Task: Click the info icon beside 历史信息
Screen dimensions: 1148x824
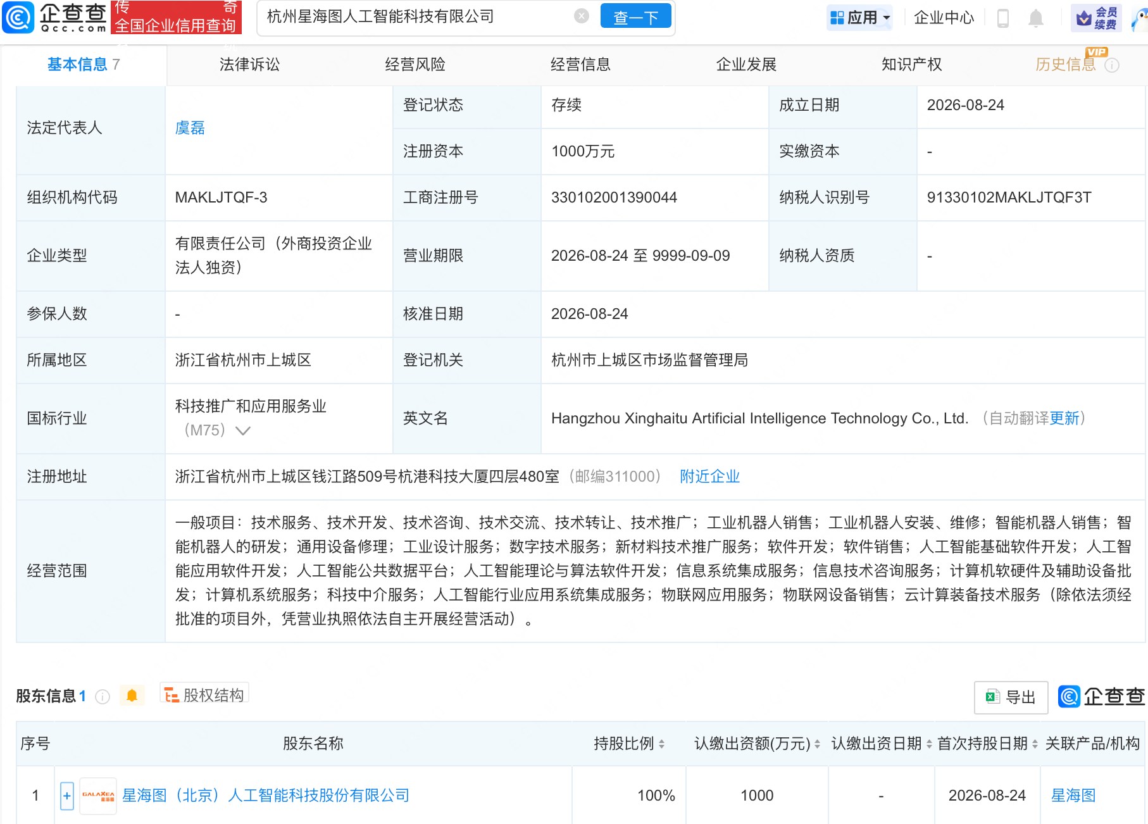Action: (x=1112, y=65)
